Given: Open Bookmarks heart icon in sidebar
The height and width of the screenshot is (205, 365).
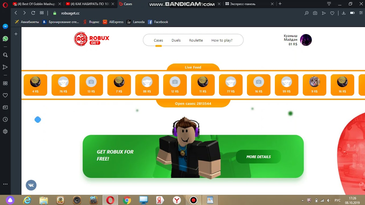Looking at the screenshot, I should [5, 95].
